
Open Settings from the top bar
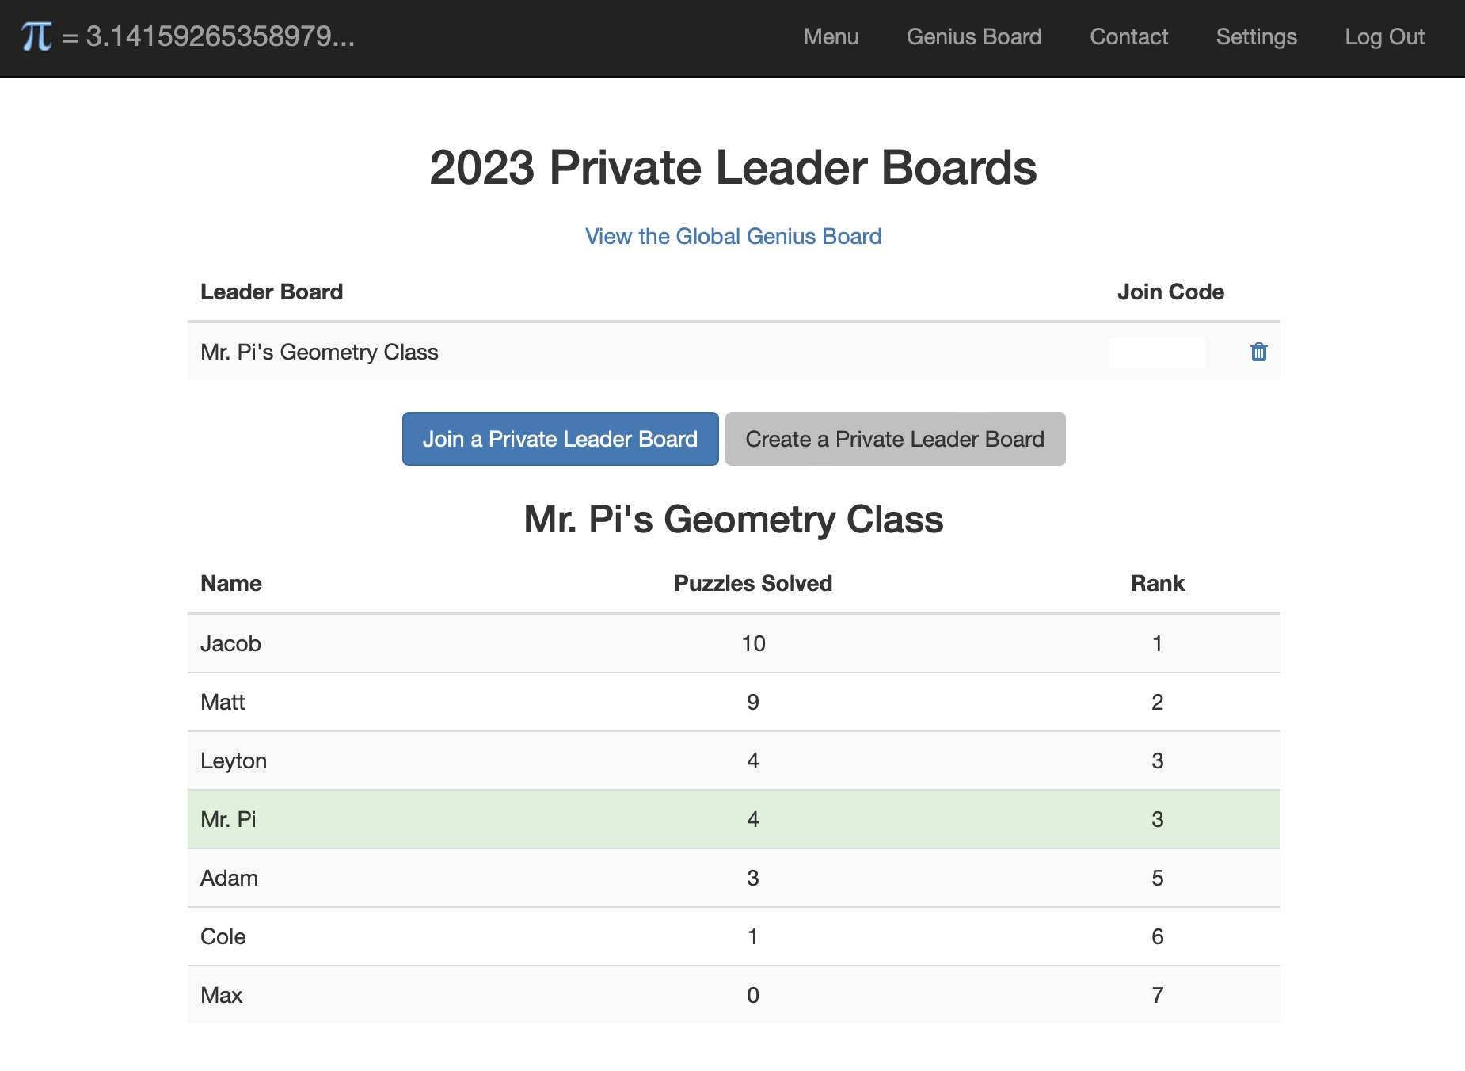click(1256, 37)
